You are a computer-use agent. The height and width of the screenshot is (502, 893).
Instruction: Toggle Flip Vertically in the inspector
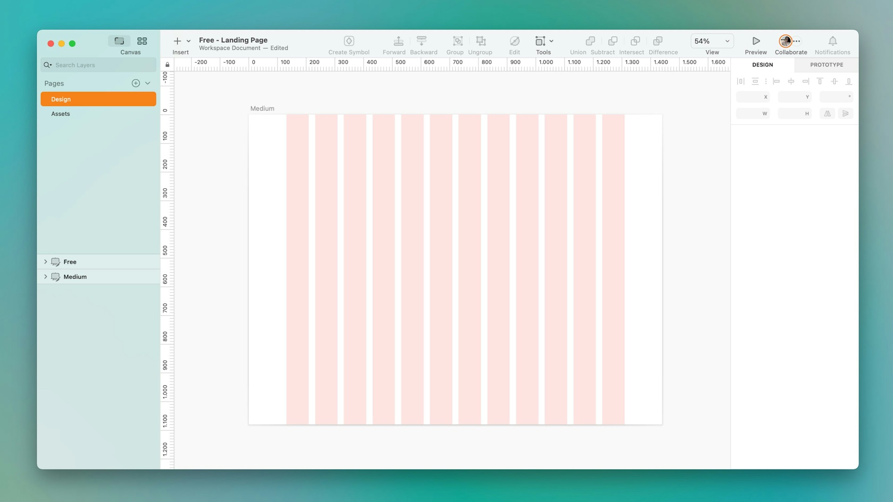click(x=846, y=113)
